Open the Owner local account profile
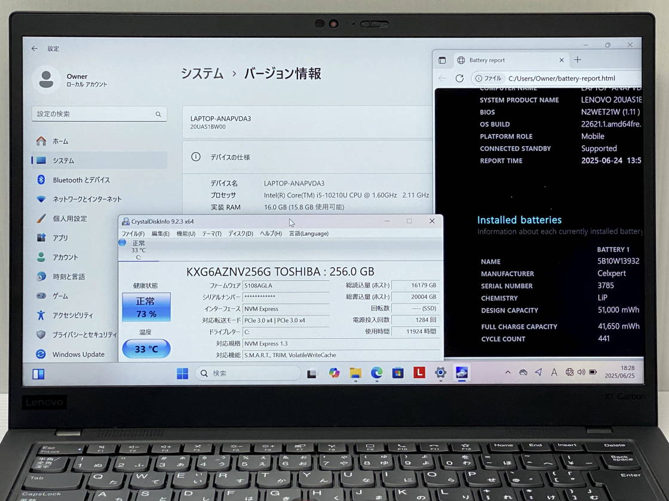Screen dimensions: 669x501 70,80
